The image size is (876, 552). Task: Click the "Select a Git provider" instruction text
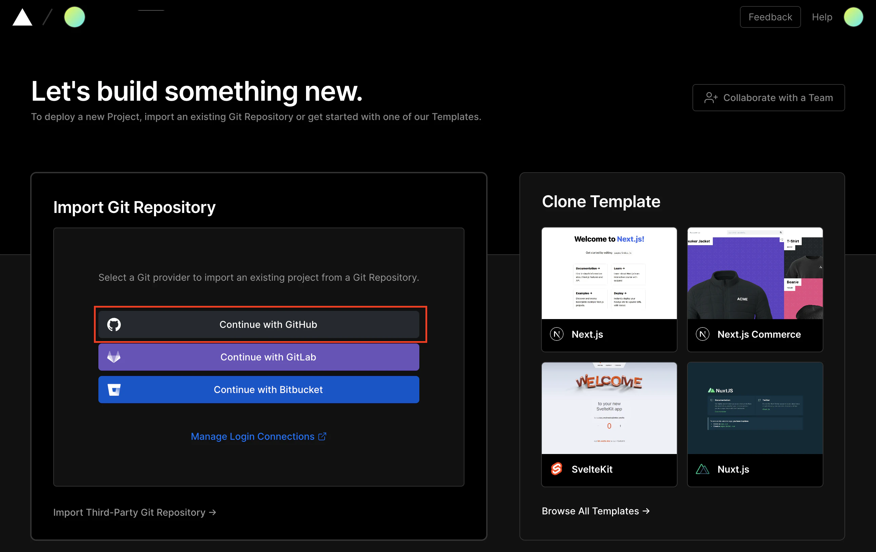(259, 277)
